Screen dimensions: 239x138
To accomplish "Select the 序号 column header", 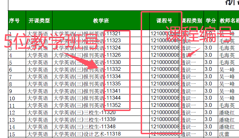I will click(x=17, y=20).
